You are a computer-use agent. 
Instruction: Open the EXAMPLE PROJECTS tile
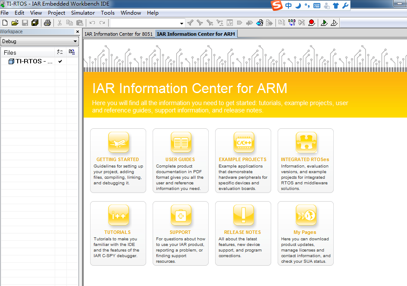point(243,160)
